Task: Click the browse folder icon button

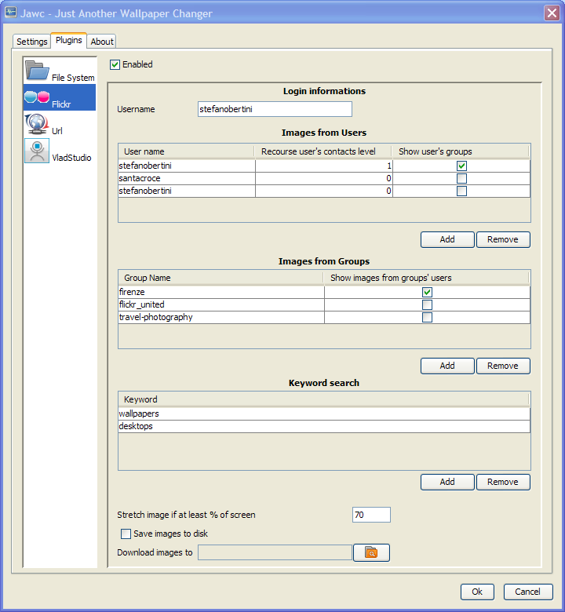Action: pyautogui.click(x=371, y=552)
